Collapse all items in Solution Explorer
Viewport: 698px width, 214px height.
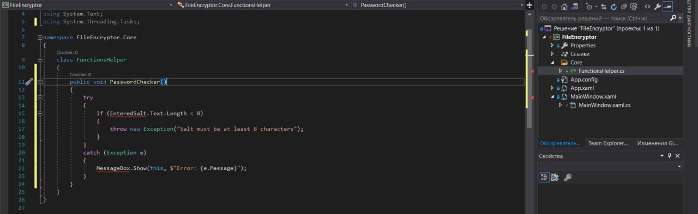(624, 7)
